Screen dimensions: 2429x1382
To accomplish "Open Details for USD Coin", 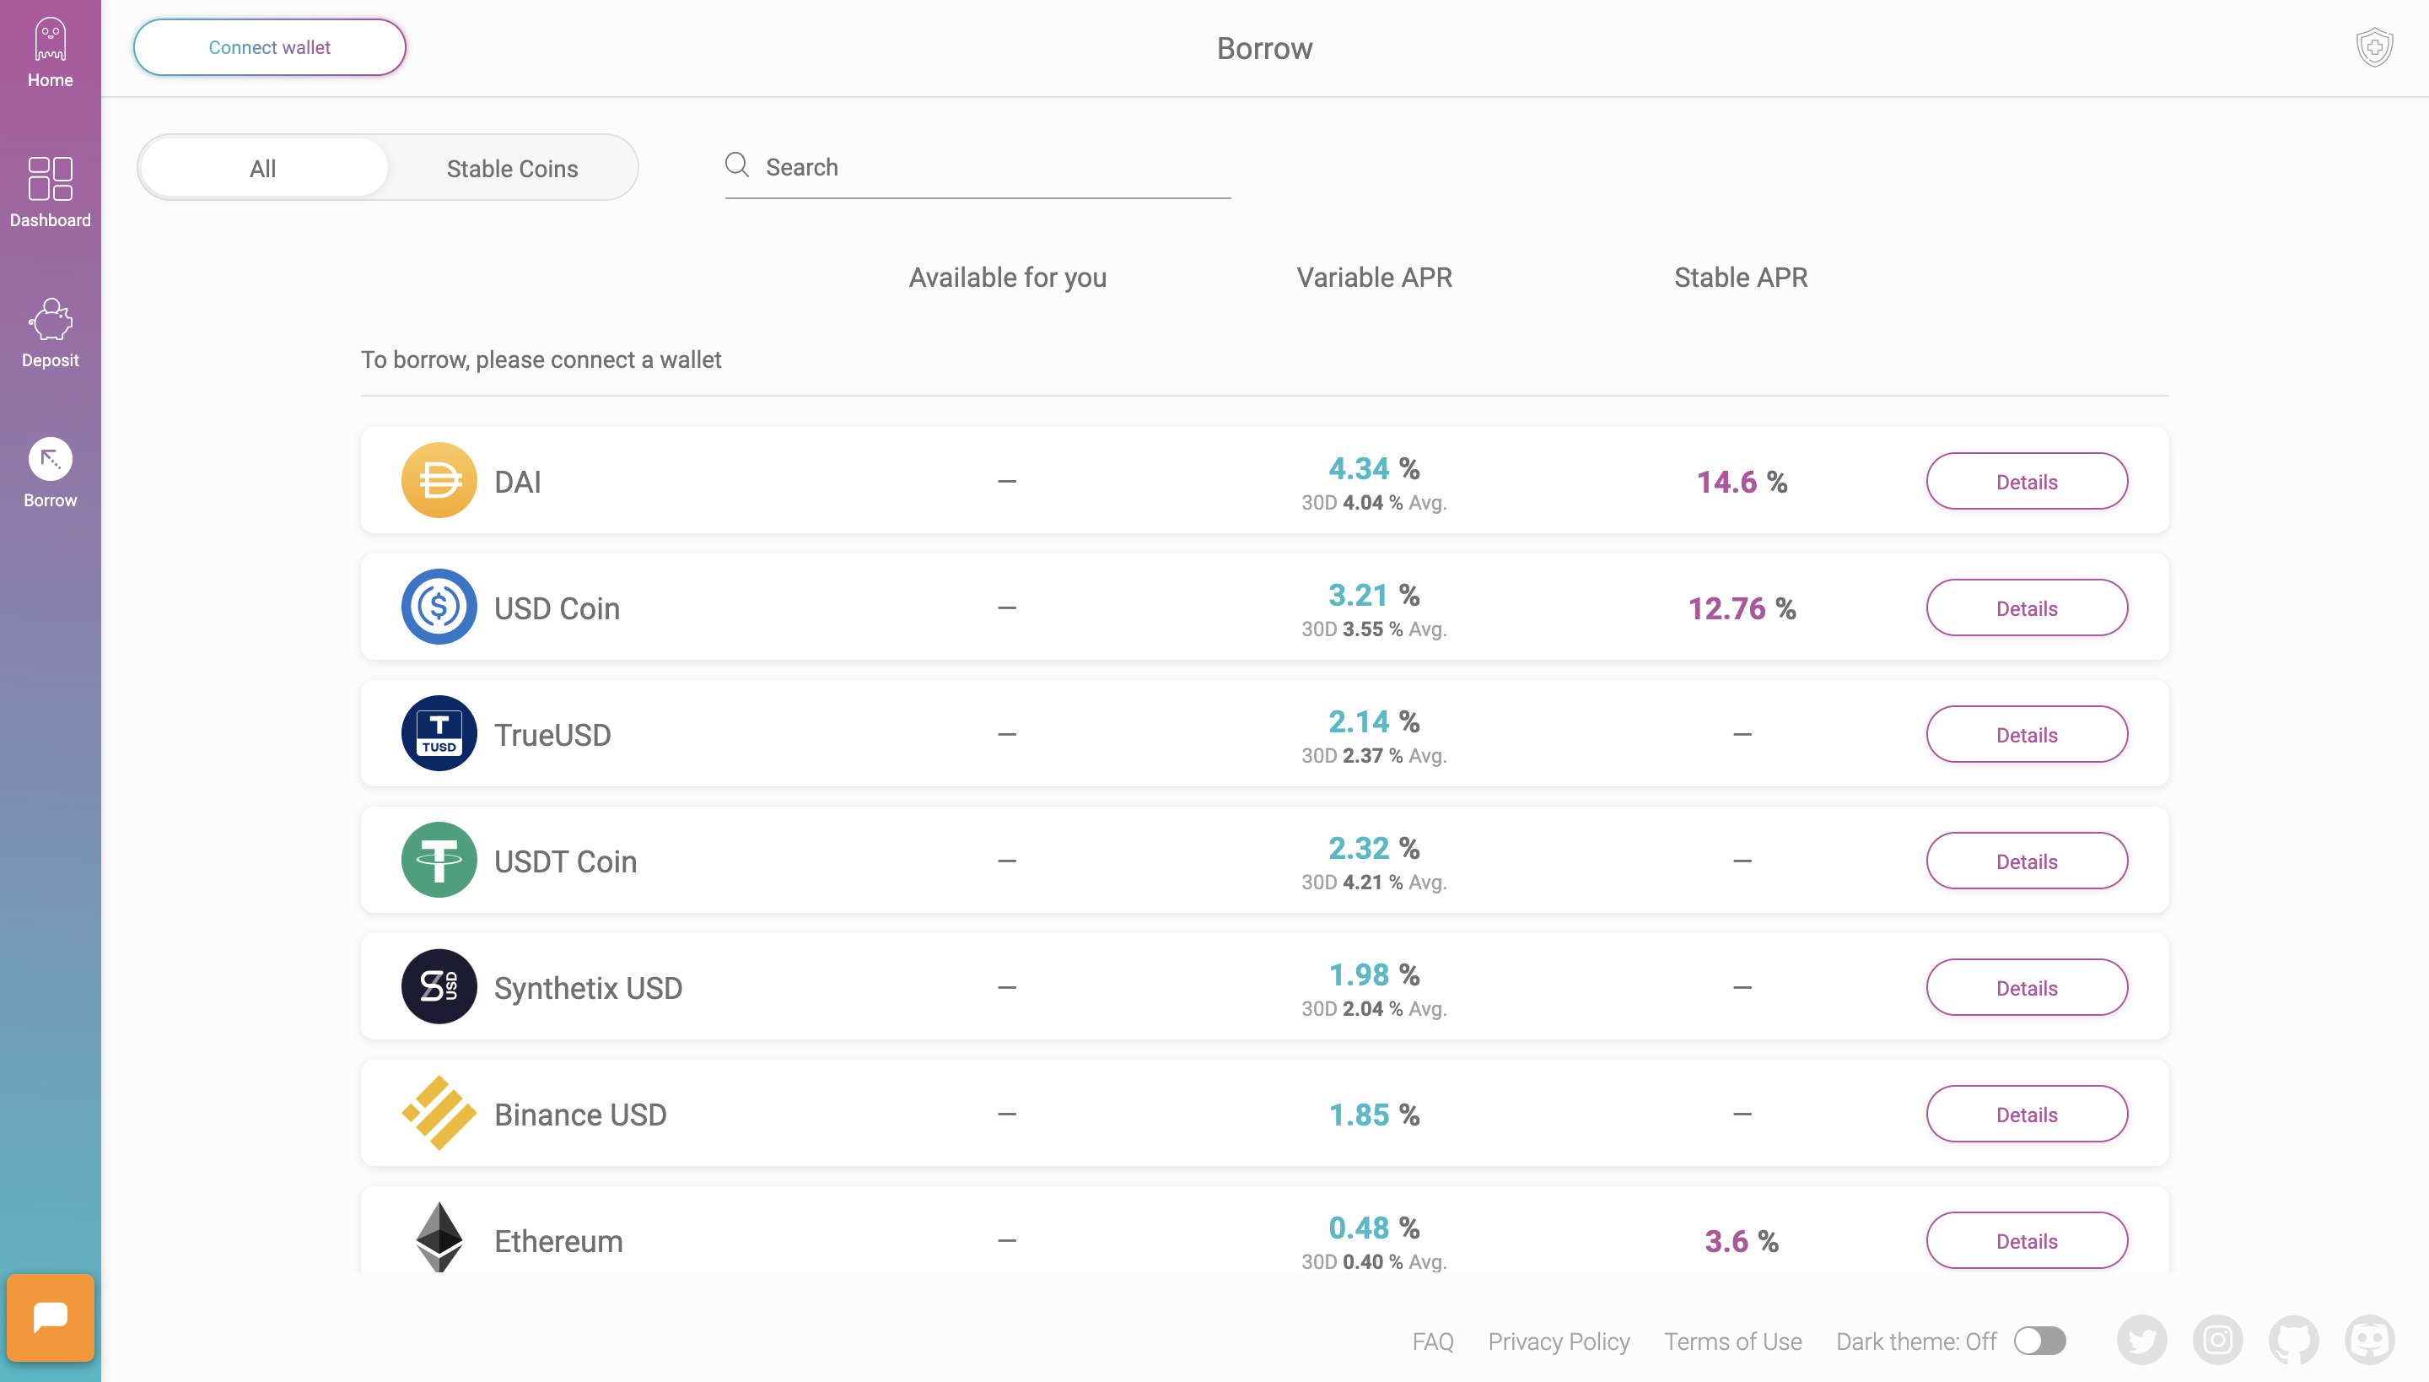I will point(2027,607).
